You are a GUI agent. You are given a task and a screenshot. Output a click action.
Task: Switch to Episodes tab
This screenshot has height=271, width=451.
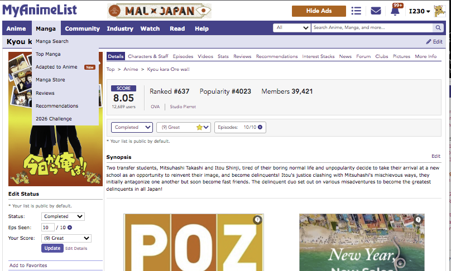183,56
